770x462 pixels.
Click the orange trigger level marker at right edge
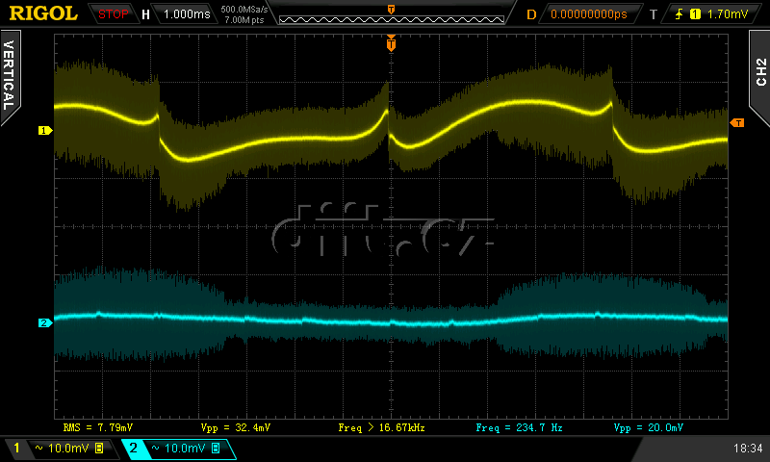[x=737, y=122]
